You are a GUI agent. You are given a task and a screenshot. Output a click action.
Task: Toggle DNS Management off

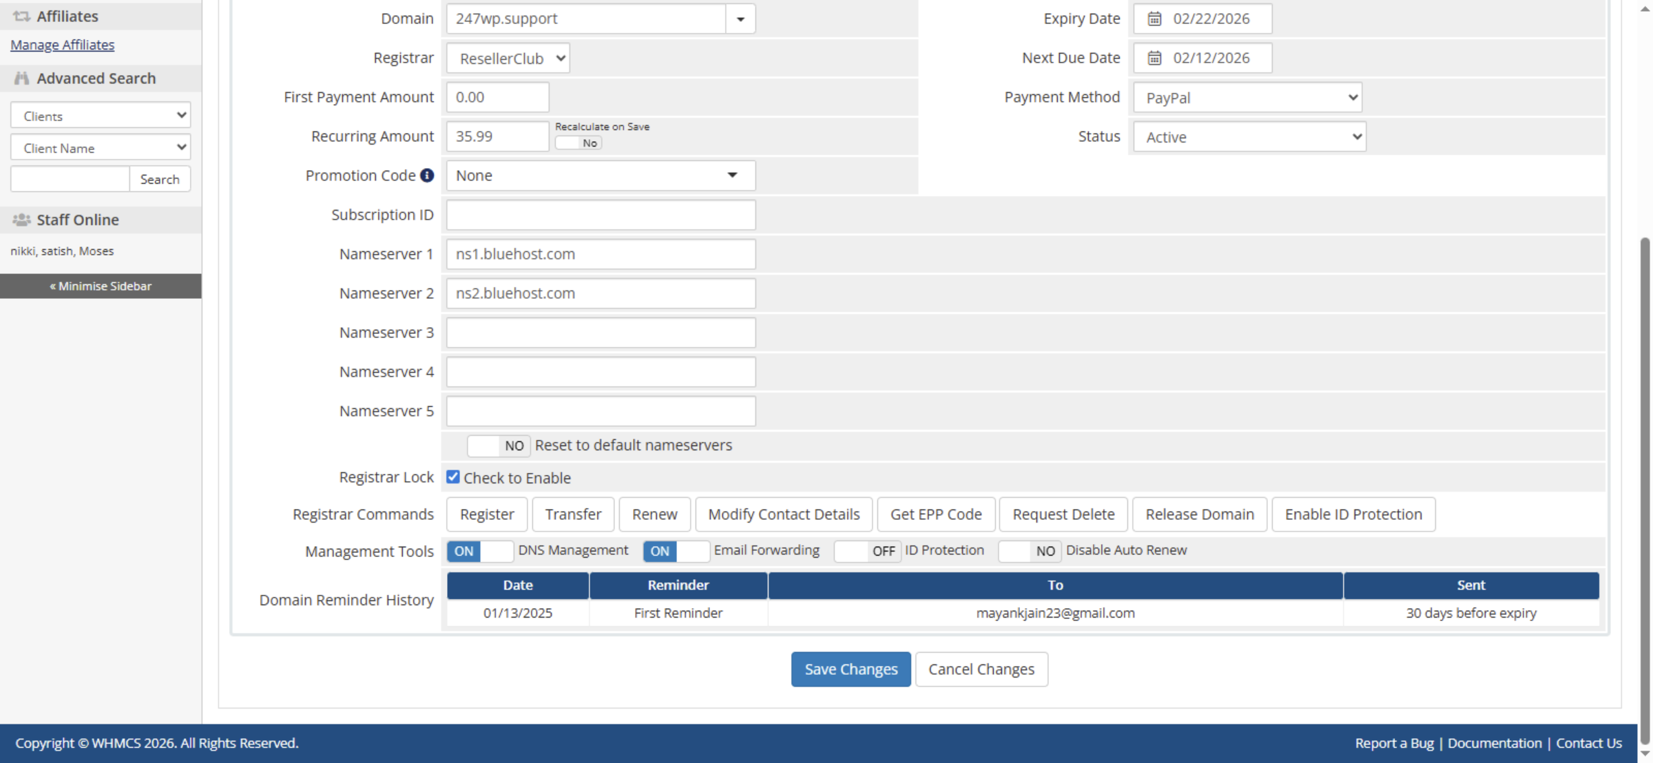480,551
